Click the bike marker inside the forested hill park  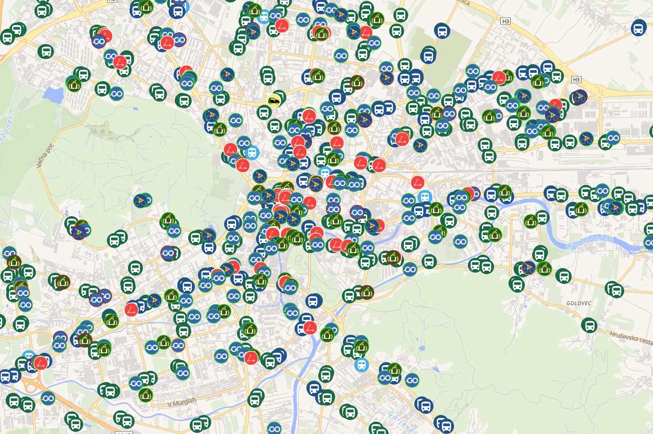140,200
